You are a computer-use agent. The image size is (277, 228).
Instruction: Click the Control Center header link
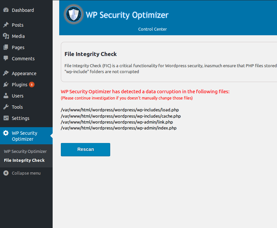pos(152,29)
